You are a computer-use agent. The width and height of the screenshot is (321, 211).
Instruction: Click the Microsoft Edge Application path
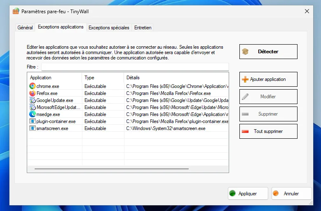(x=177, y=114)
